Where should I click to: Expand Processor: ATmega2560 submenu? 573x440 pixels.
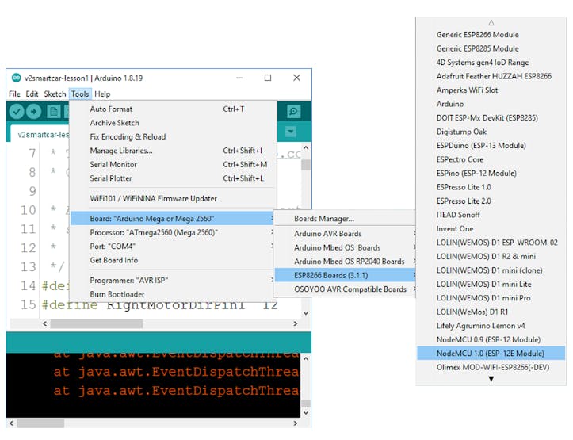click(x=174, y=232)
